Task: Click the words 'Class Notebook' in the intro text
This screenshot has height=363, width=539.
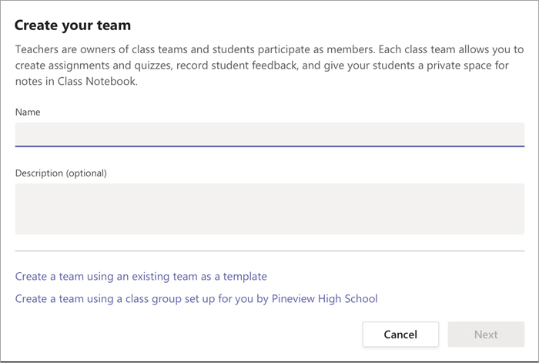Action: point(96,81)
